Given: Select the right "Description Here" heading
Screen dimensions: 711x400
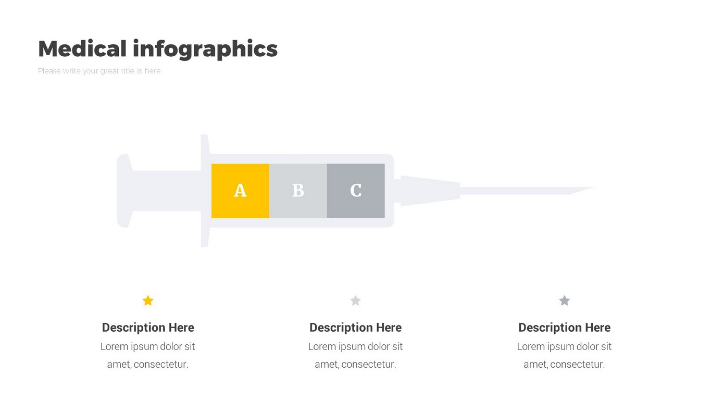Looking at the screenshot, I should coord(564,328).
